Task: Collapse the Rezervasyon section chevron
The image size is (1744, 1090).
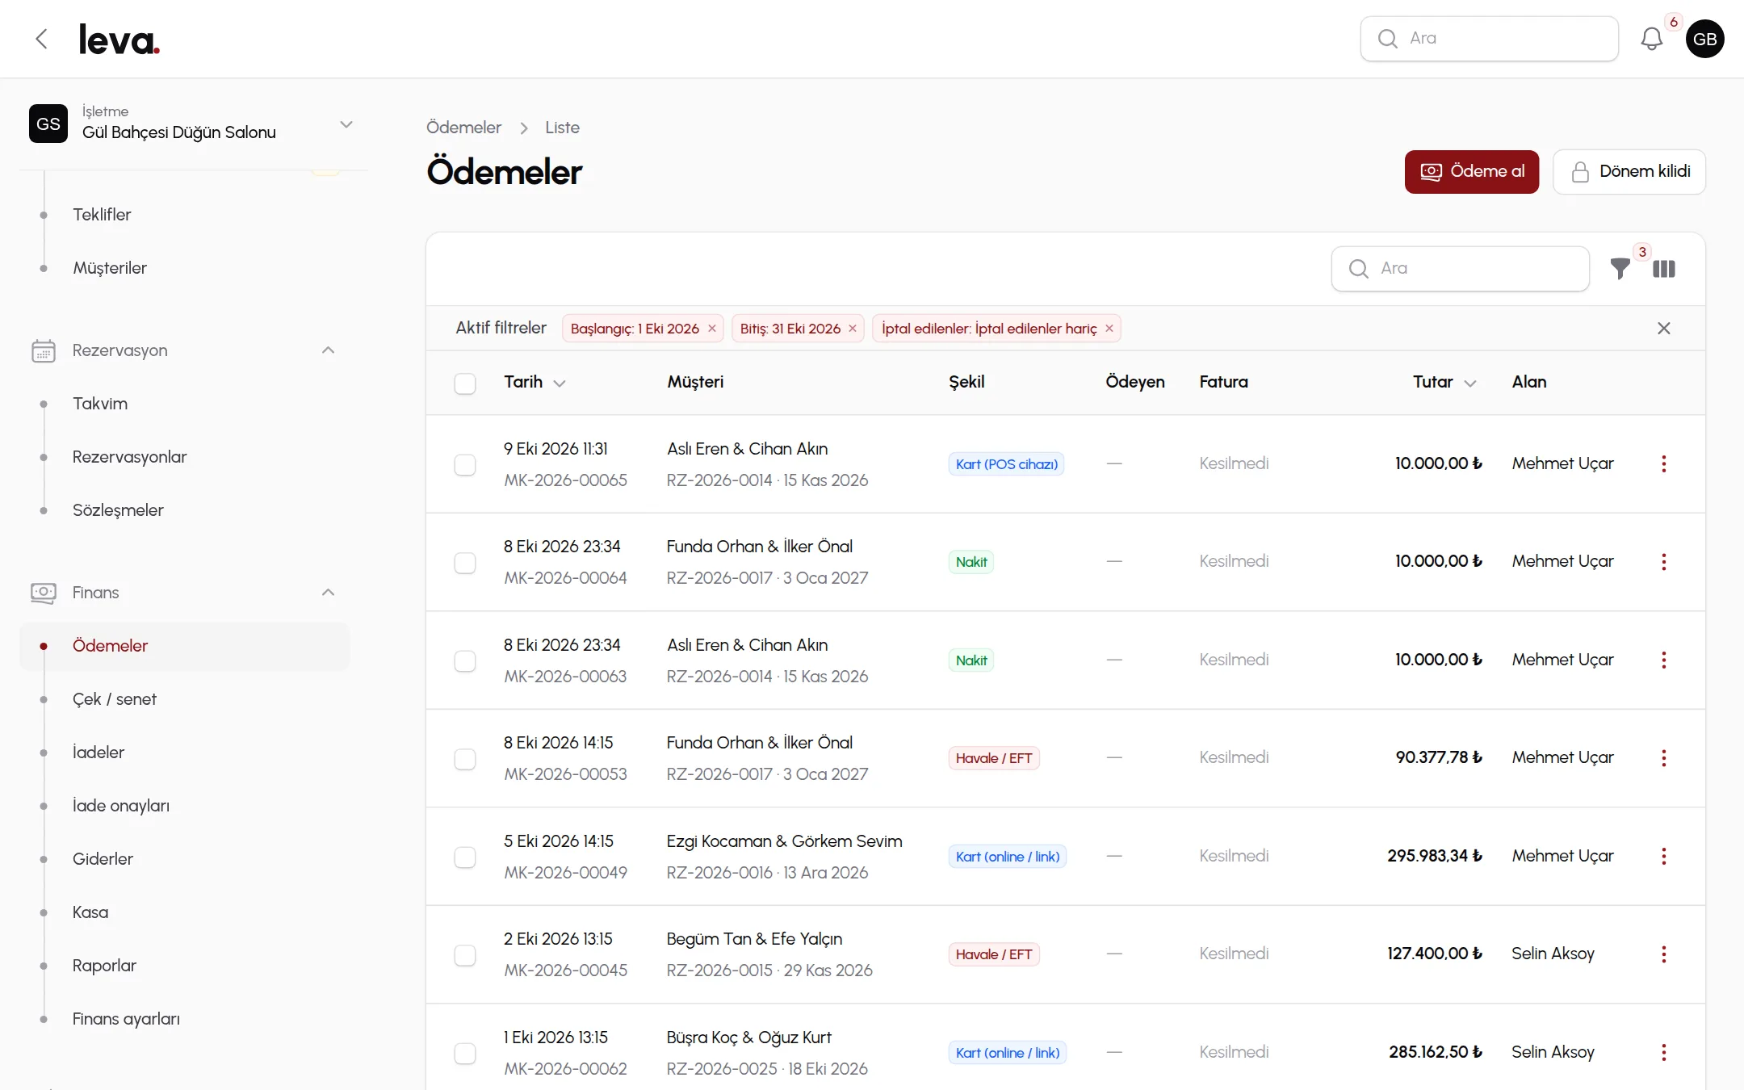Action: pyautogui.click(x=328, y=350)
